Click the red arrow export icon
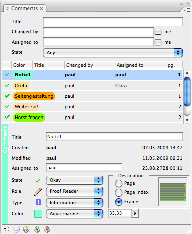The height and width of the screenshot is (234, 192). [47, 229]
